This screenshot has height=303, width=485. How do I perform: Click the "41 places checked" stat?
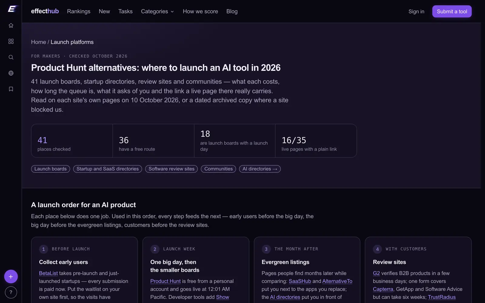click(72, 141)
